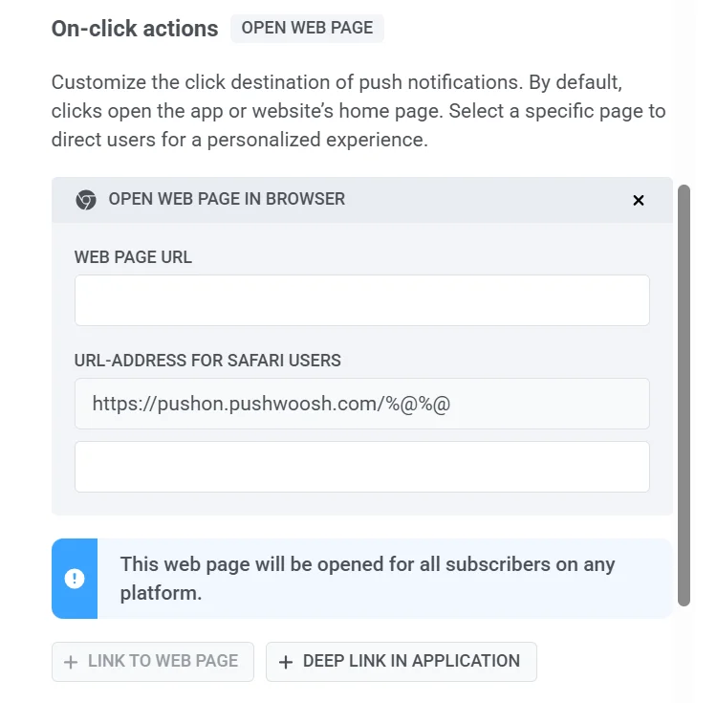The width and height of the screenshot is (717, 703).
Task: Click the Open Web Page in Browser title
Action: coord(227,200)
